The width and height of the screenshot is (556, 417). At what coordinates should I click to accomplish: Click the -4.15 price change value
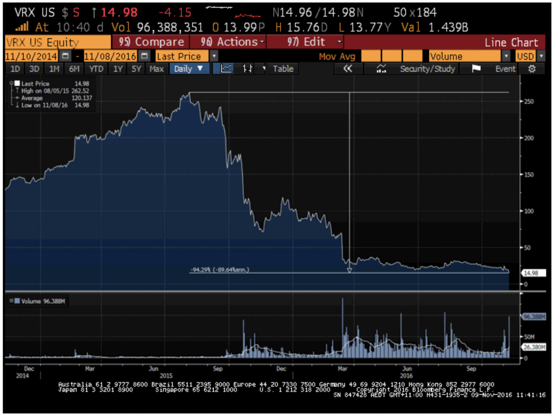[175, 12]
